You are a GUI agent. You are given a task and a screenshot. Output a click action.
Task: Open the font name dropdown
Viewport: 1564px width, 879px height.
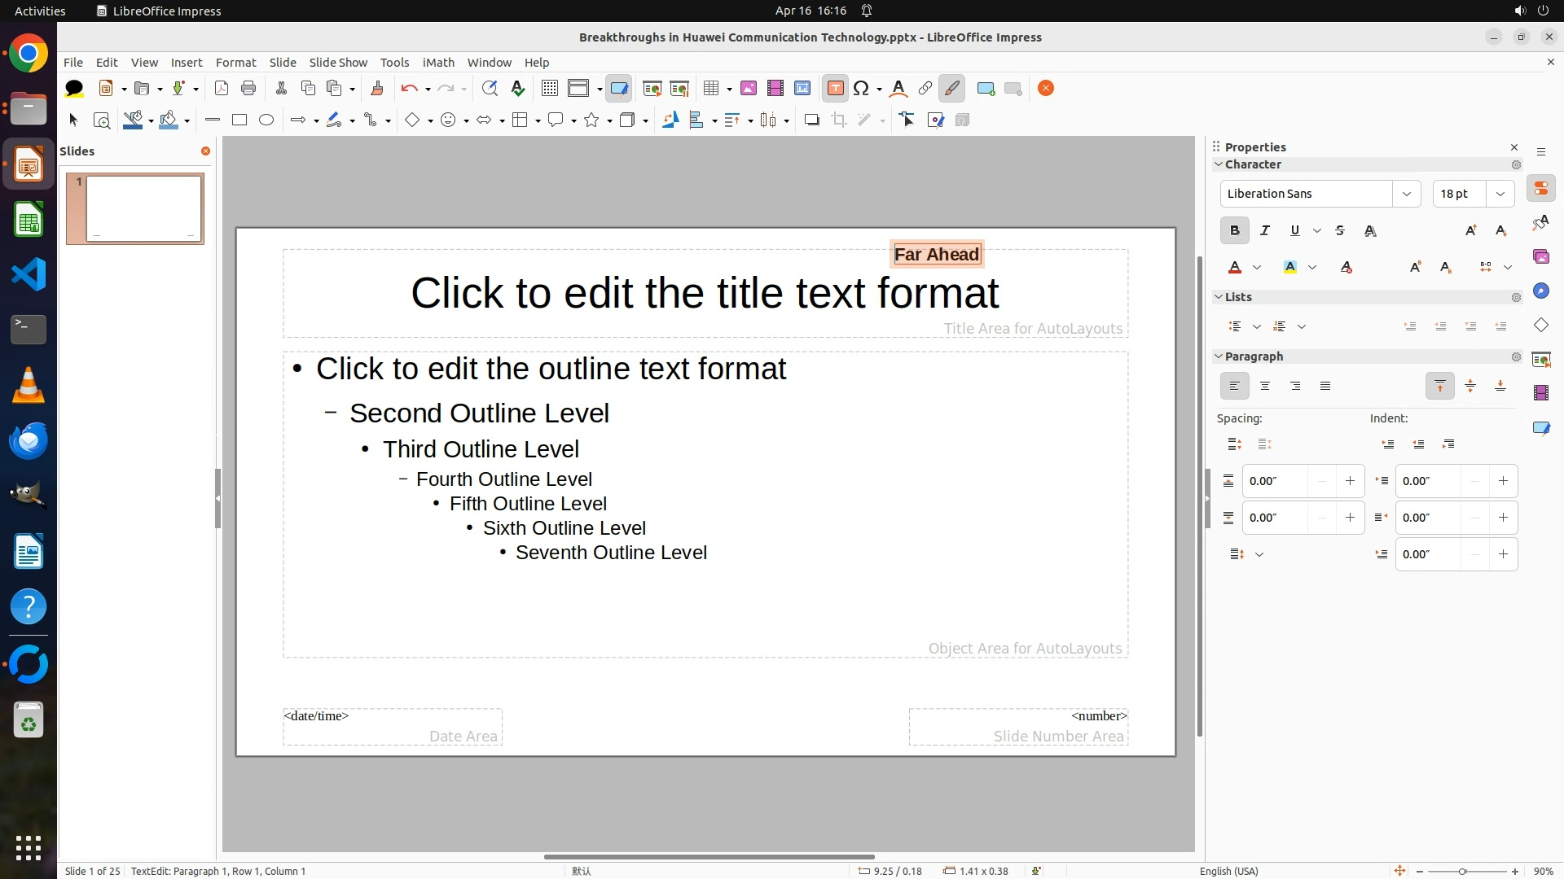pyautogui.click(x=1406, y=194)
